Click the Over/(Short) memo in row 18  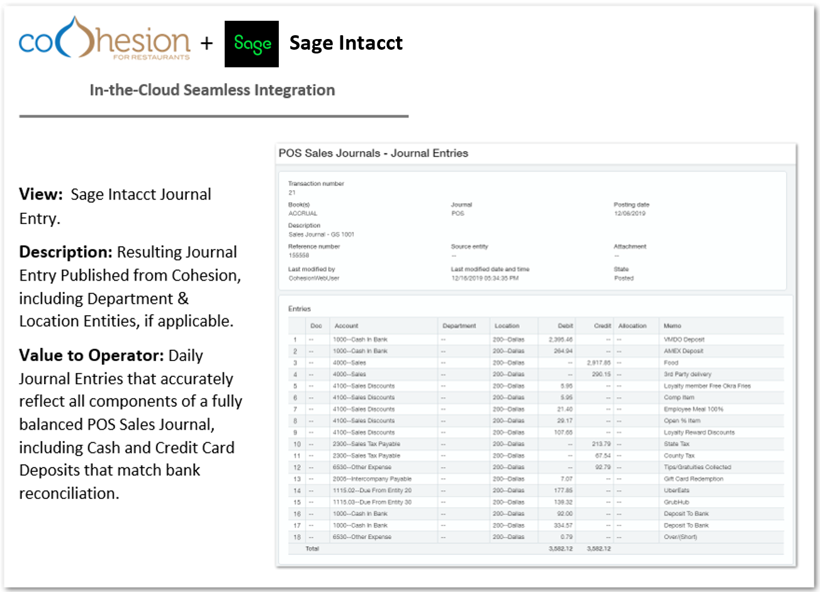[680, 537]
